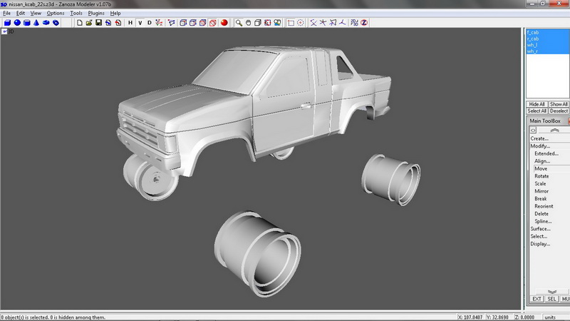Select the pan hand tool
The height and width of the screenshot is (321, 570).
[248, 23]
